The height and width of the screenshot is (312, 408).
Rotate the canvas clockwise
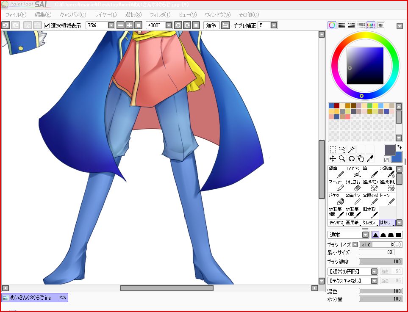(187, 25)
